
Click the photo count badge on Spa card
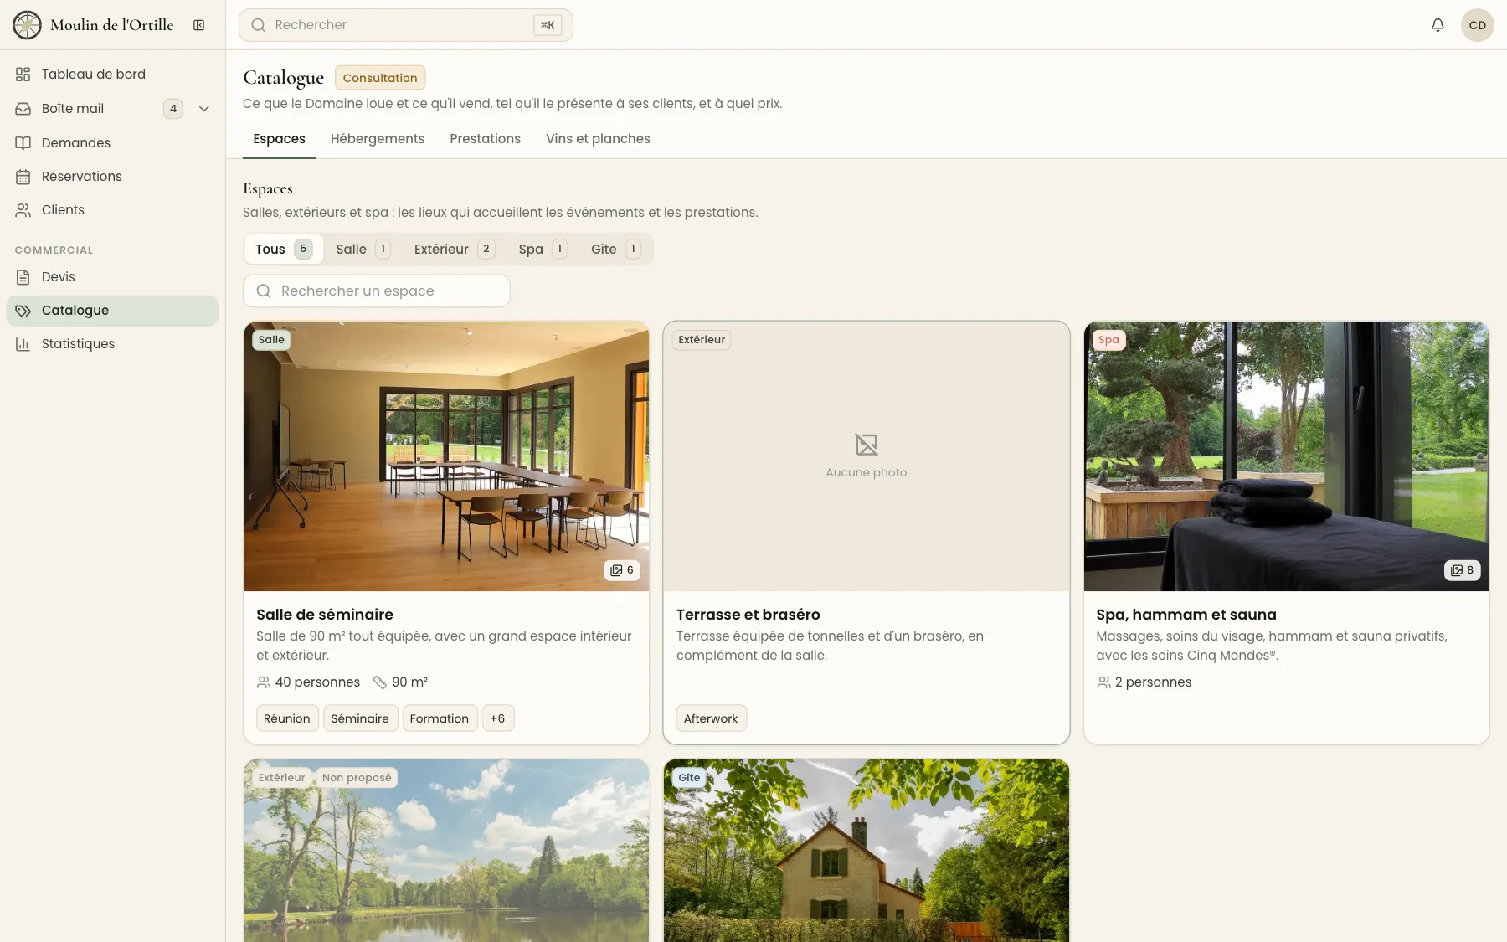(x=1462, y=570)
